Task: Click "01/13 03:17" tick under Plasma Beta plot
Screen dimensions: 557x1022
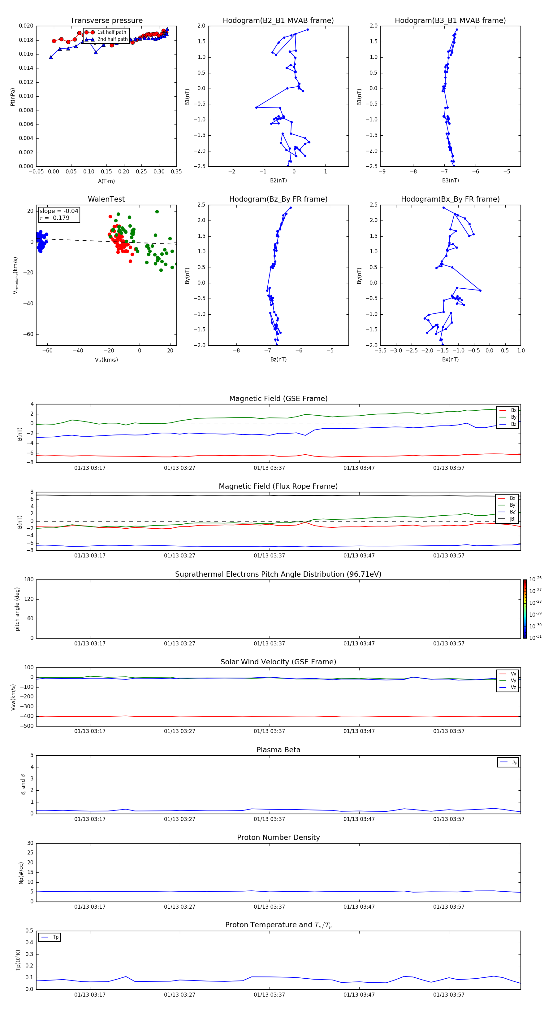Action: point(90,819)
